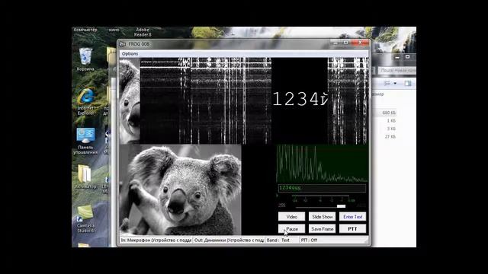Image resolution: width=488 pixels, height=274 pixels.
Task: Click the Out: Динамики status entry
Action: coord(229,241)
